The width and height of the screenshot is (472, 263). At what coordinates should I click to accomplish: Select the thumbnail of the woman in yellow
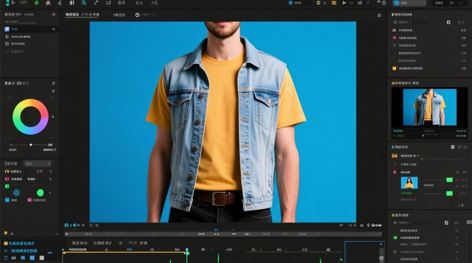tap(409, 183)
